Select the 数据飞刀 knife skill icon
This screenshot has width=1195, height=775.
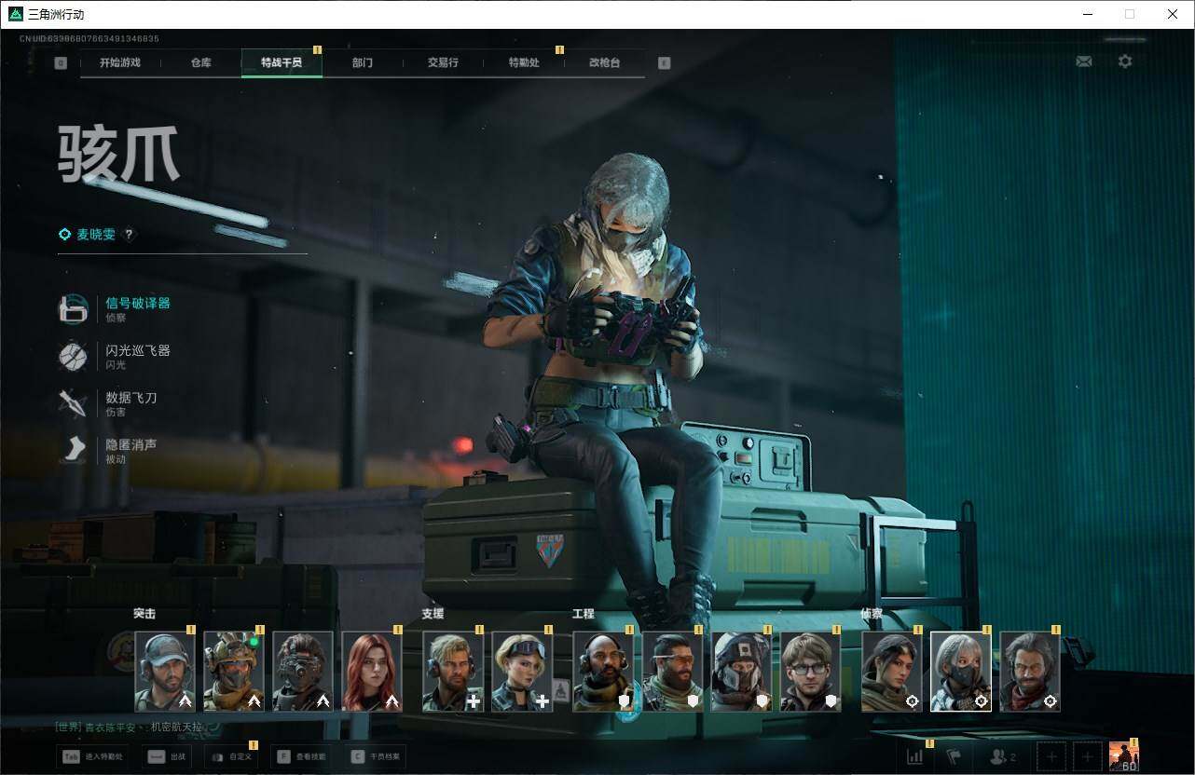(x=73, y=403)
